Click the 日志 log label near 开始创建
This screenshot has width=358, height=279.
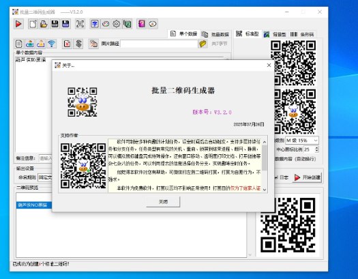coord(284,177)
